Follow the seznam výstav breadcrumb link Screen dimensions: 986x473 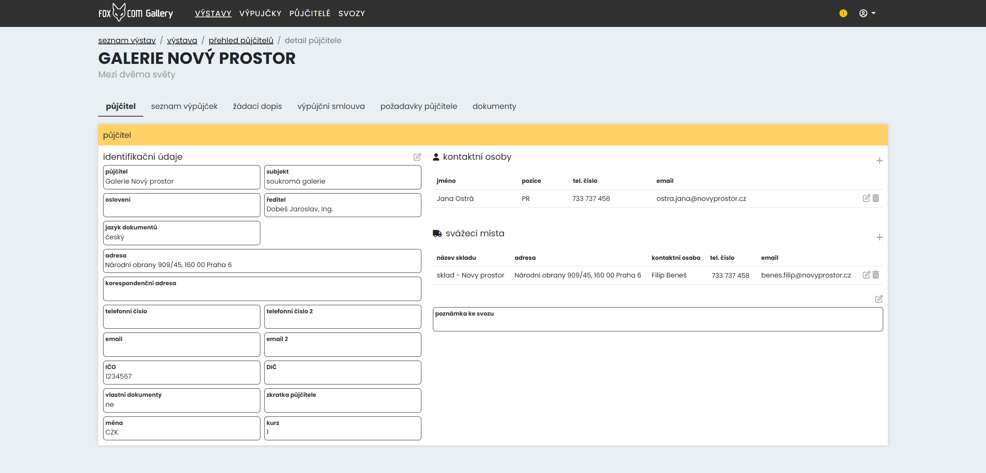[127, 40]
